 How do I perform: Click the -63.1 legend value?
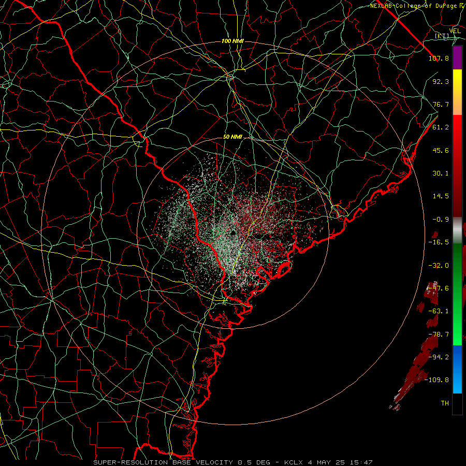(439, 311)
